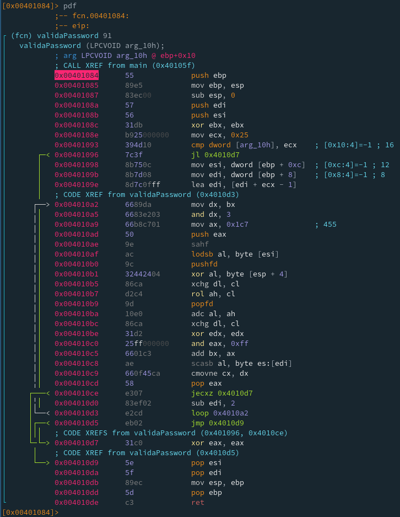Select the 'sahf' instruction
The image size is (400, 517).
(200, 244)
